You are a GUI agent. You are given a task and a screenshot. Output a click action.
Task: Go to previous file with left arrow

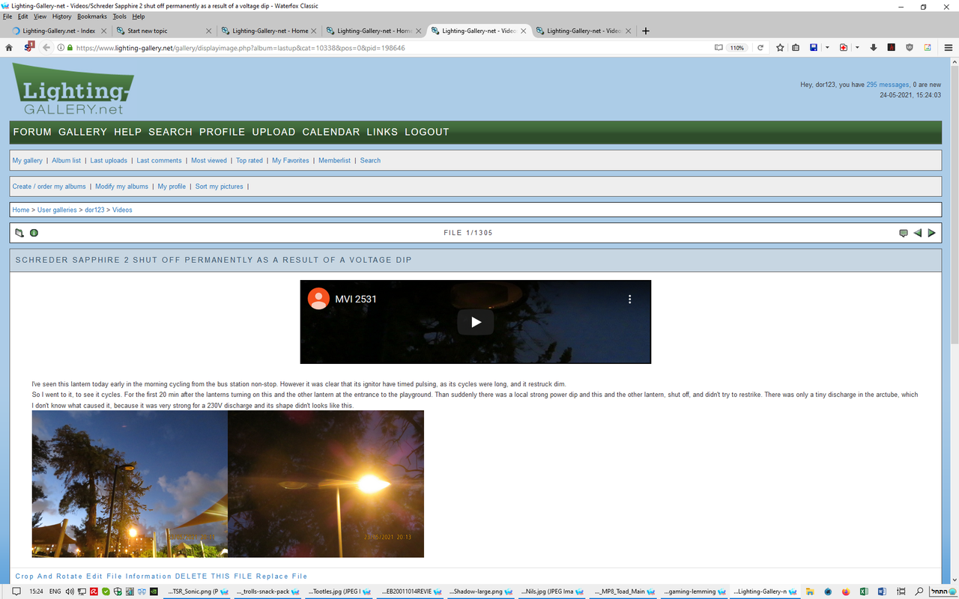(918, 233)
